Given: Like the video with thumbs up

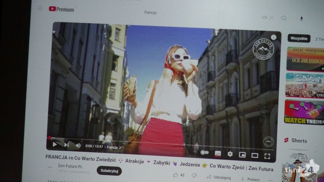Looking at the screenshot, I should click(176, 175).
